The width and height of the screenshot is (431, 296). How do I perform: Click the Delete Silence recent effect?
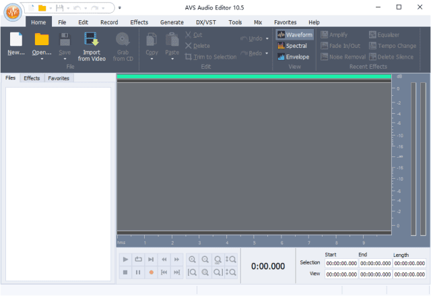pyautogui.click(x=391, y=57)
